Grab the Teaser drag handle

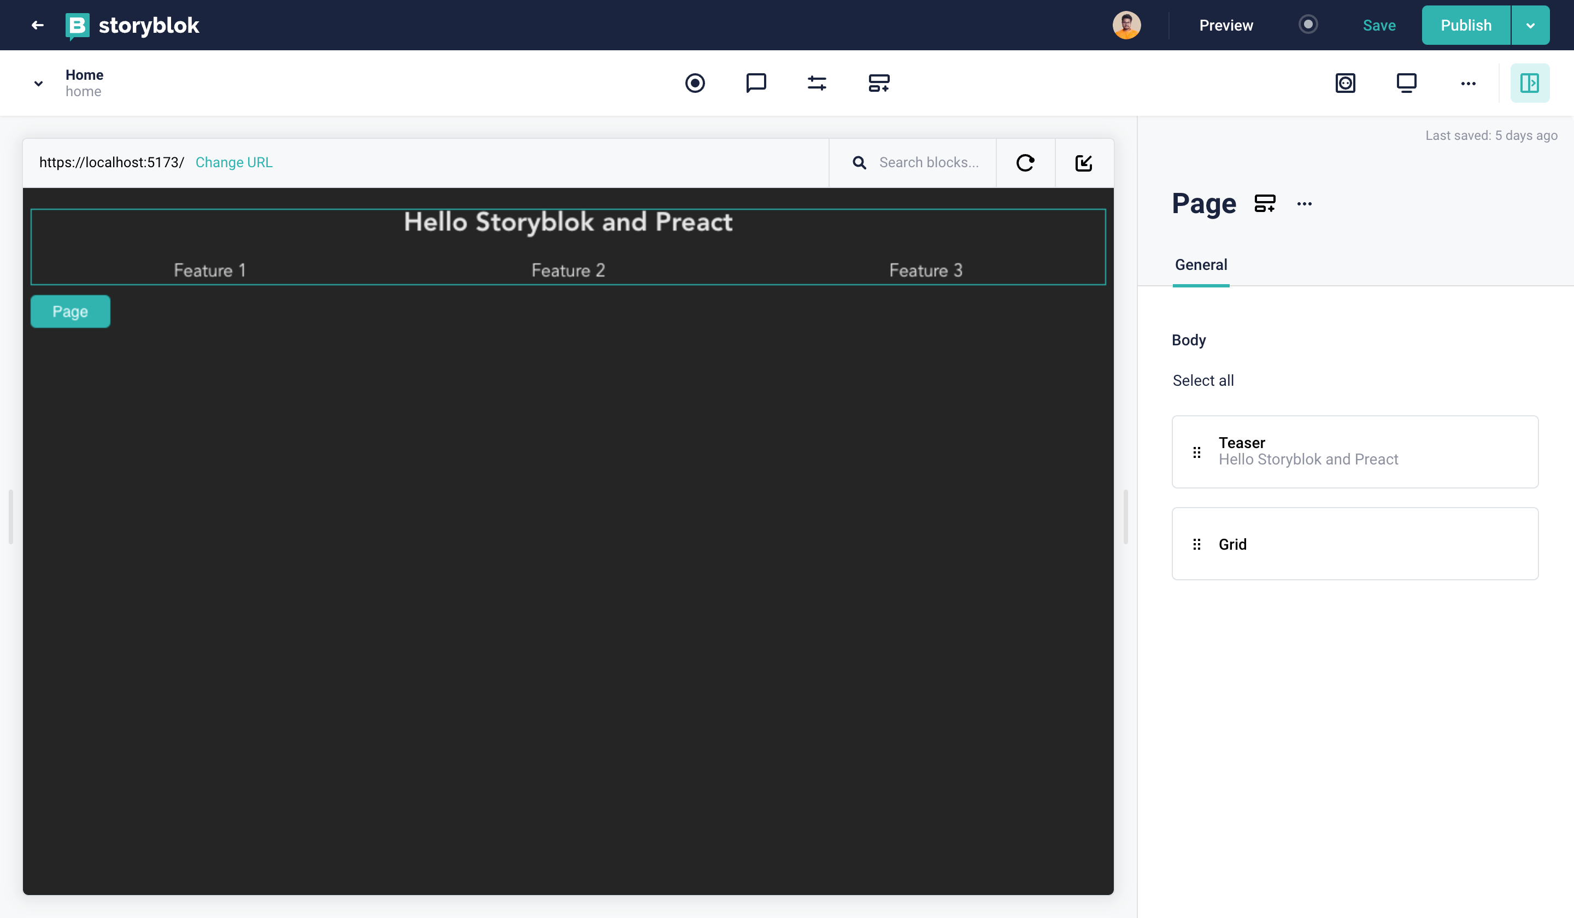pyautogui.click(x=1196, y=452)
